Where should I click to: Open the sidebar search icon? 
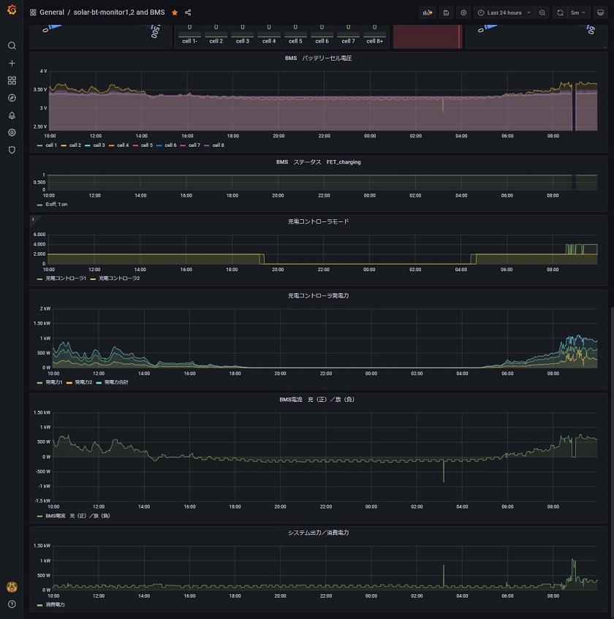(12, 46)
